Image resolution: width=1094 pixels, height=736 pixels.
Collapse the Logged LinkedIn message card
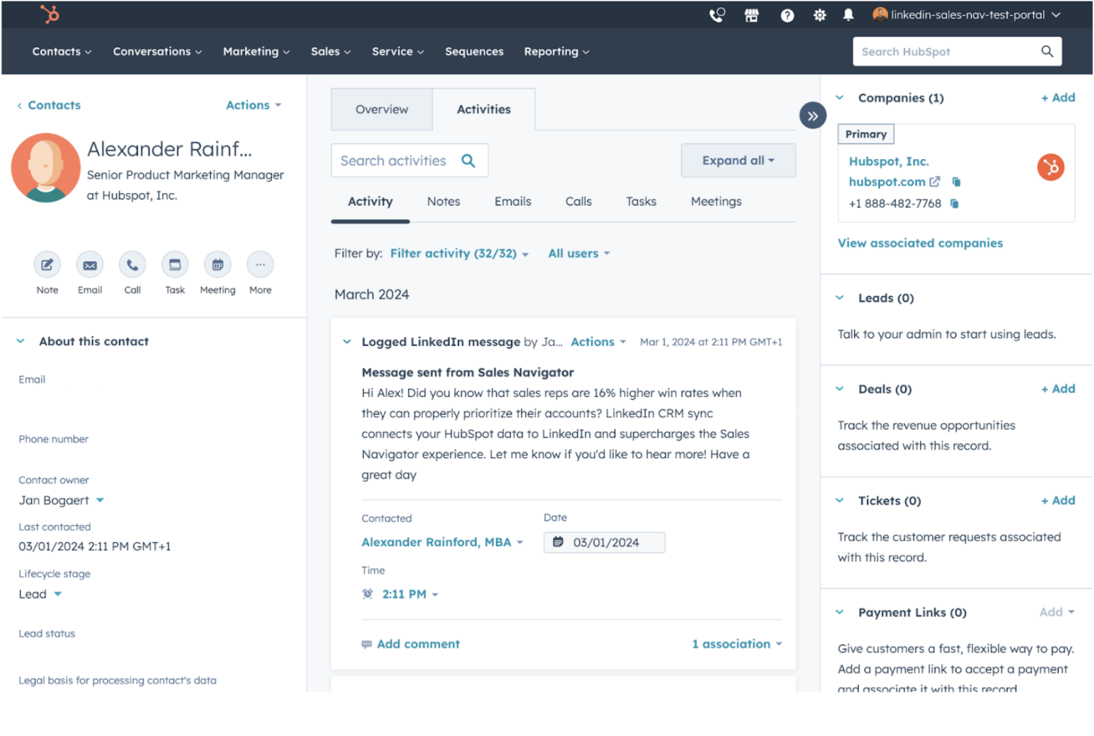(347, 342)
